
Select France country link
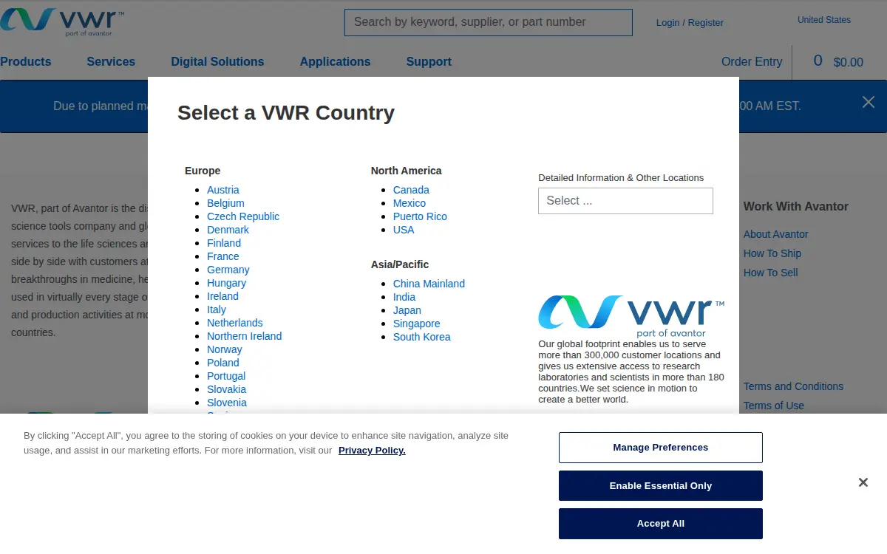222,256
